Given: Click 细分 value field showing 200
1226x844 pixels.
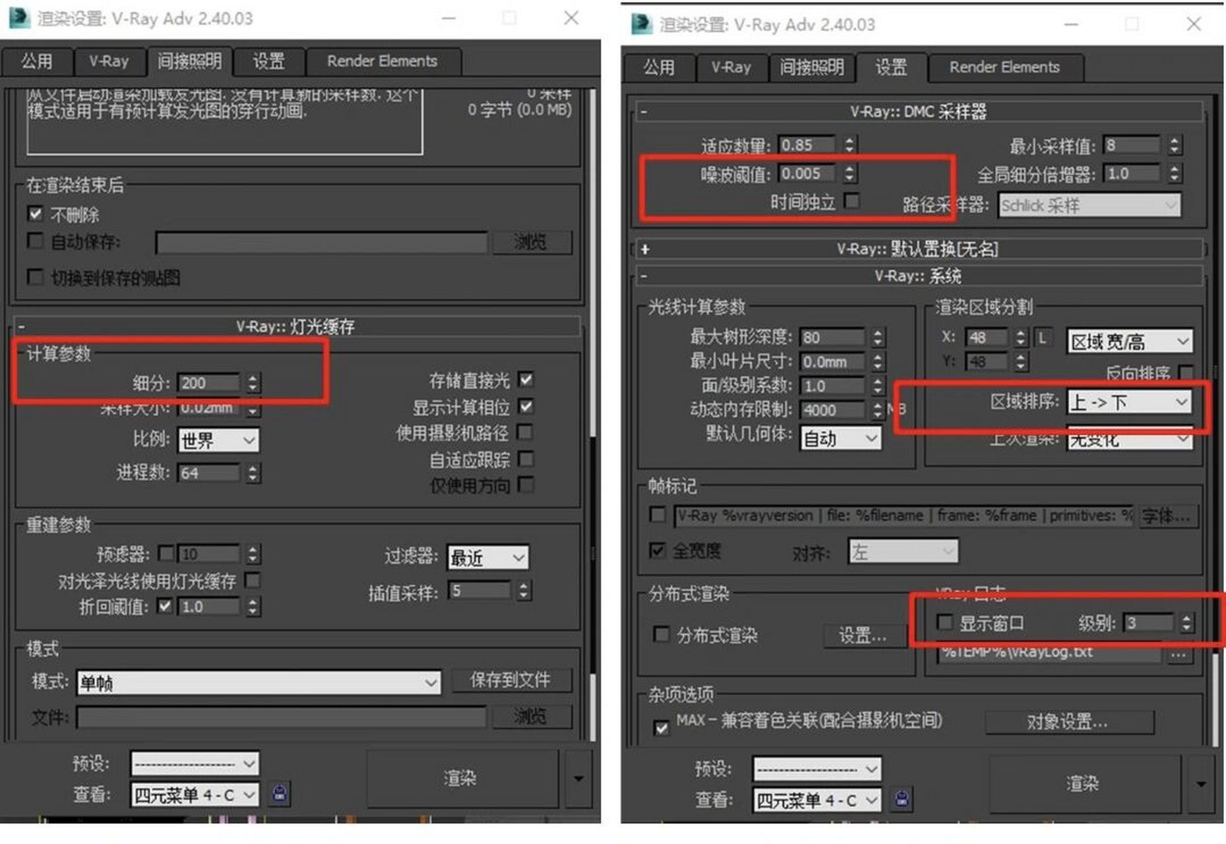Looking at the screenshot, I should [210, 382].
